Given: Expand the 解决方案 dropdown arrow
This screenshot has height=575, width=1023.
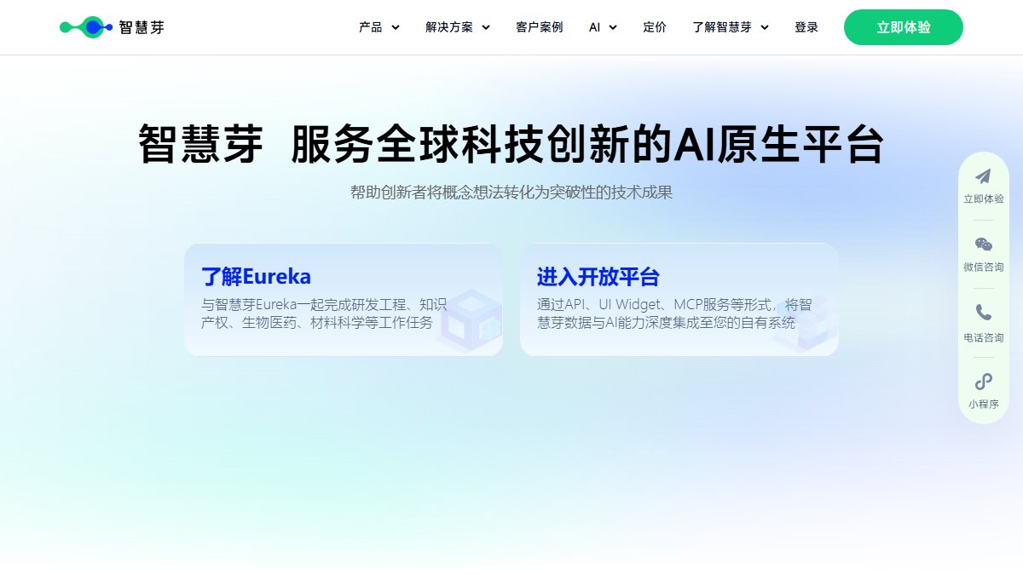Looking at the screenshot, I should pyautogui.click(x=486, y=27).
